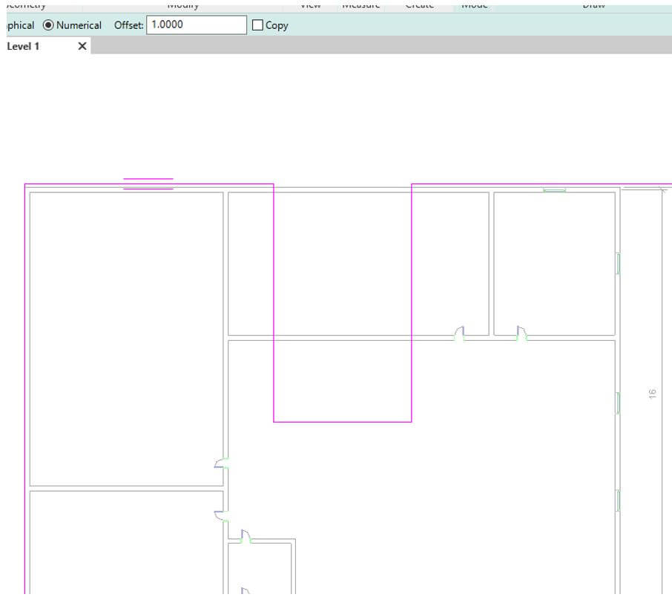This screenshot has width=672, height=600.
Task: Select the Numerical offset radio button
Action: pyautogui.click(x=48, y=25)
